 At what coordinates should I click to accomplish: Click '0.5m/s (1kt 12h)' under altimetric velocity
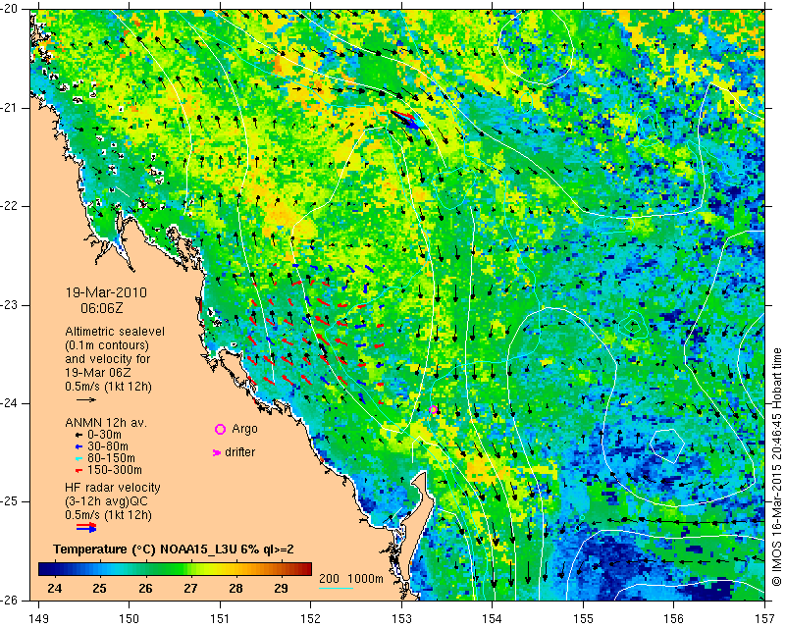(108, 387)
